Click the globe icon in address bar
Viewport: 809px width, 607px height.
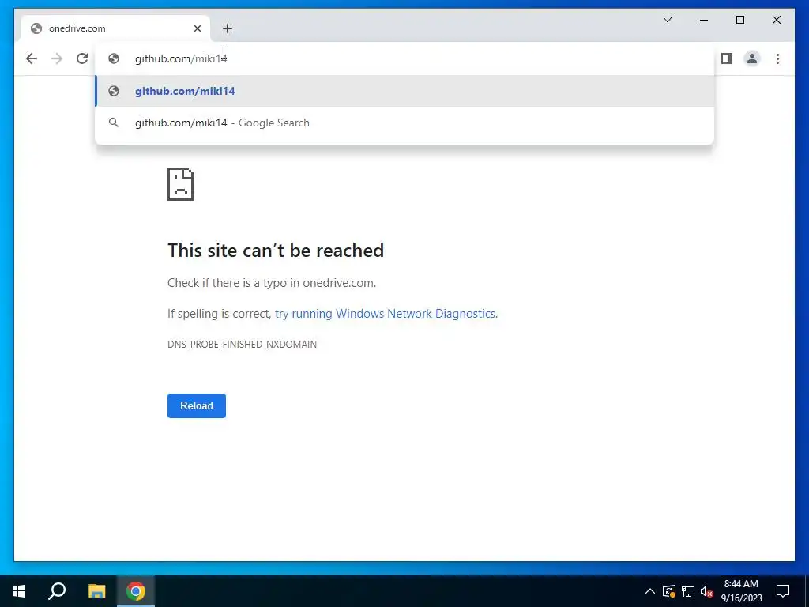[x=114, y=58]
